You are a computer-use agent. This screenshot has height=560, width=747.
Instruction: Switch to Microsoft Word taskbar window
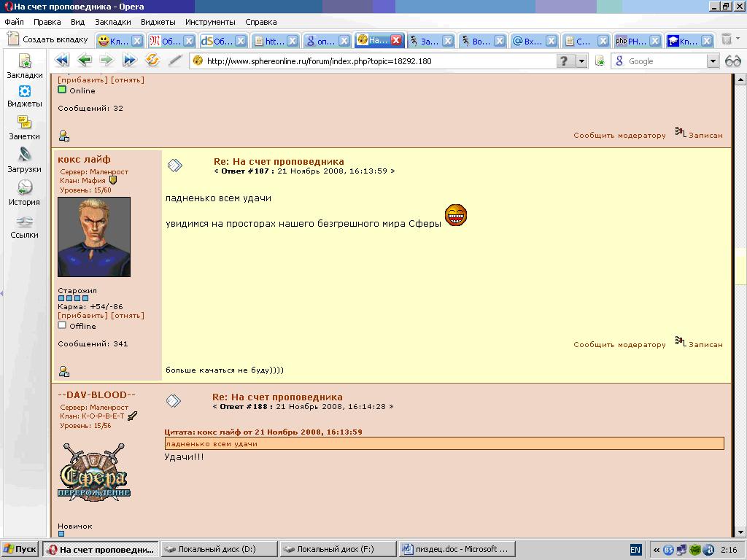click(457, 550)
